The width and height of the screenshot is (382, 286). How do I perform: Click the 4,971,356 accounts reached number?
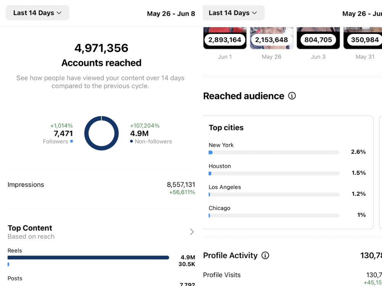click(x=101, y=48)
